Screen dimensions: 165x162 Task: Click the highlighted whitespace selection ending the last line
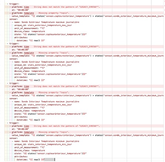49,160
